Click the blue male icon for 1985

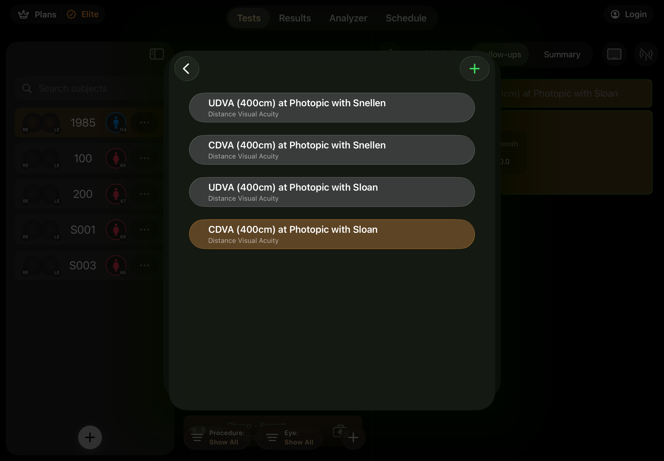[116, 123]
